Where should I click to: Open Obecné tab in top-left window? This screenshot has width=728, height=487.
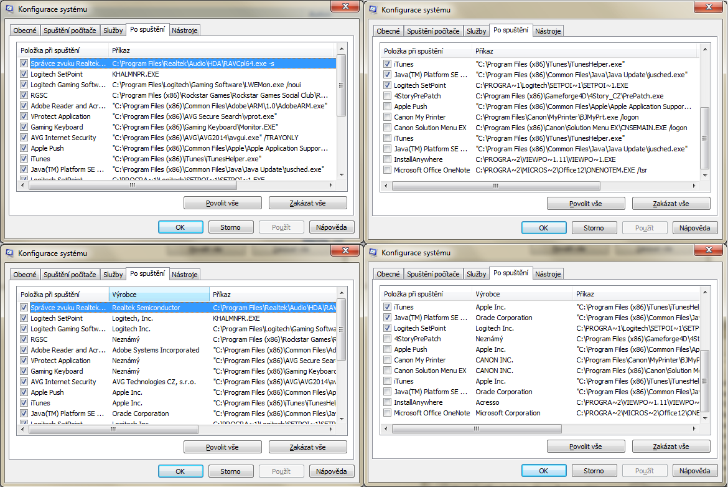point(25,31)
